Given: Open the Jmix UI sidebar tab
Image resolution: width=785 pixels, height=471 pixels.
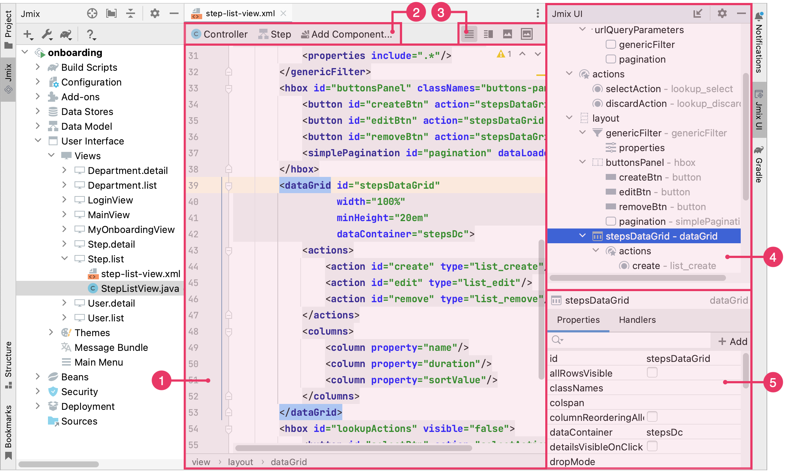Looking at the screenshot, I should pos(759,109).
